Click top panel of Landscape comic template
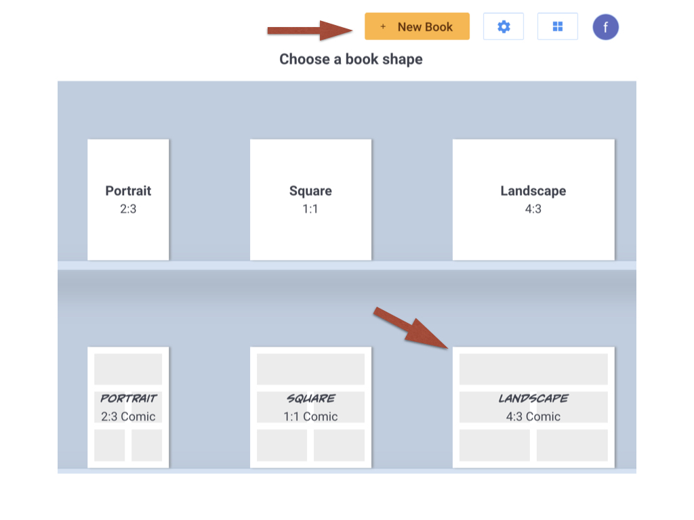Screen dimensions: 694x520 [x=533, y=369]
